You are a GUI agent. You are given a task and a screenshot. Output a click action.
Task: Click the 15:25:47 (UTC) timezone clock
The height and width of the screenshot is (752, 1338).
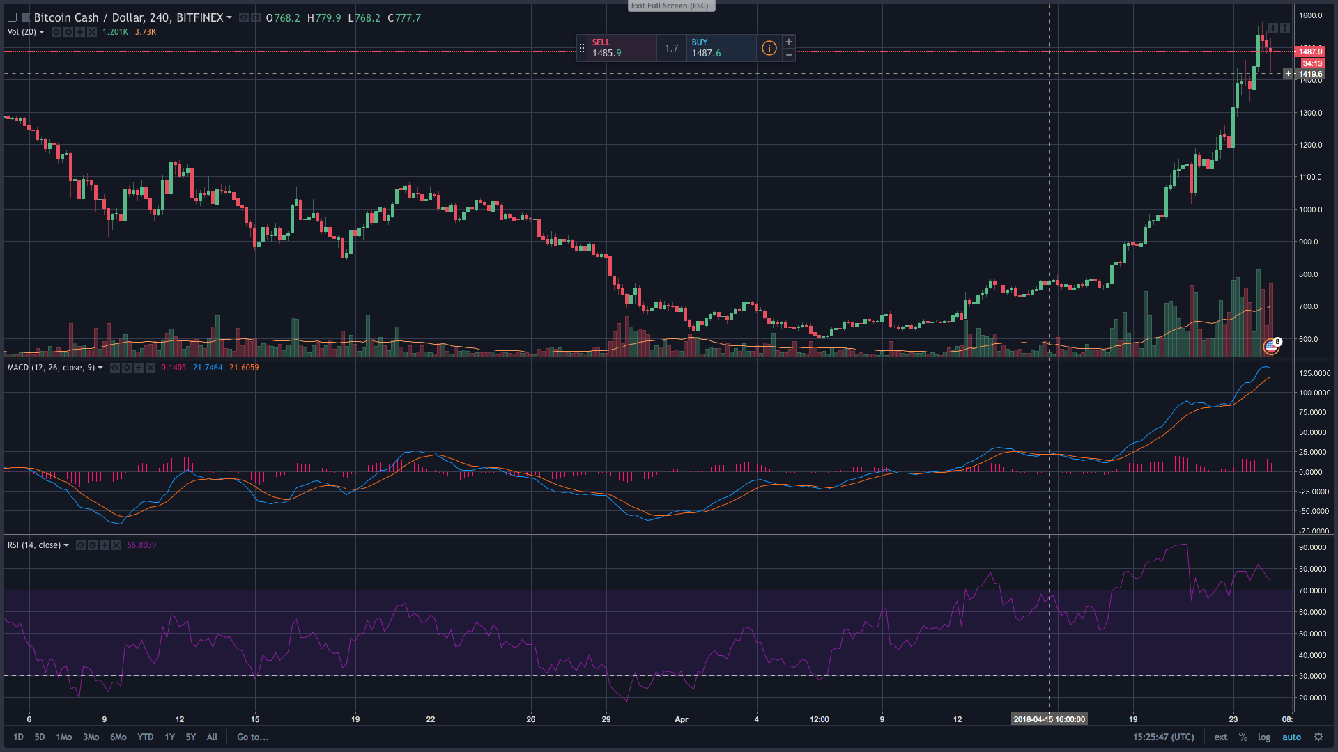point(1163,737)
